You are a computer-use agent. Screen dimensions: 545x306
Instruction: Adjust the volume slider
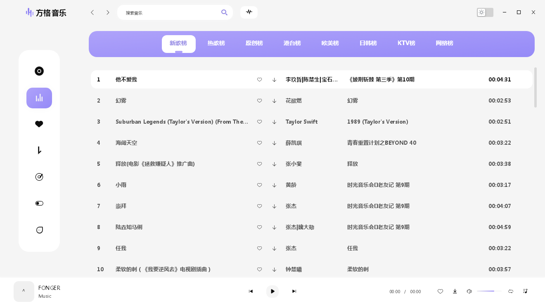[490, 291]
